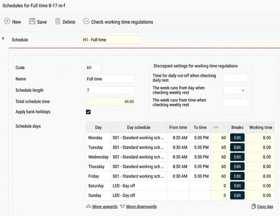This screenshot has height=216, width=280.
Task: Click the Move upwards link
Action: point(105,206)
